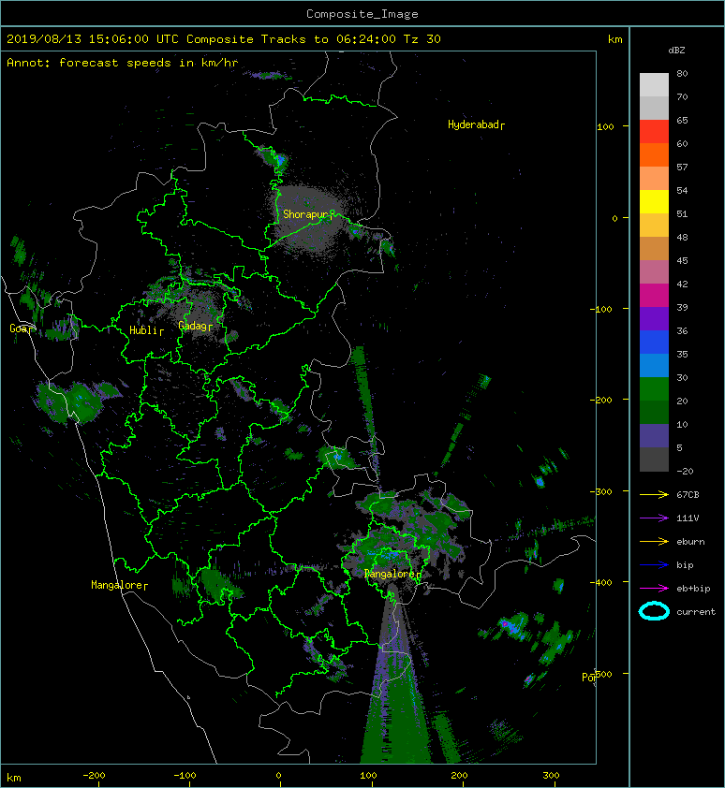725x788 pixels.
Task: Click the yellow eburn arrow in legend
Action: tap(654, 541)
